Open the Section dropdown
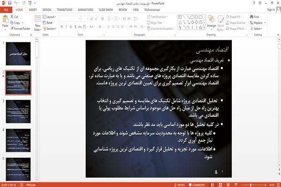The width and height of the screenshot is (281, 187). [x=50, y=29]
